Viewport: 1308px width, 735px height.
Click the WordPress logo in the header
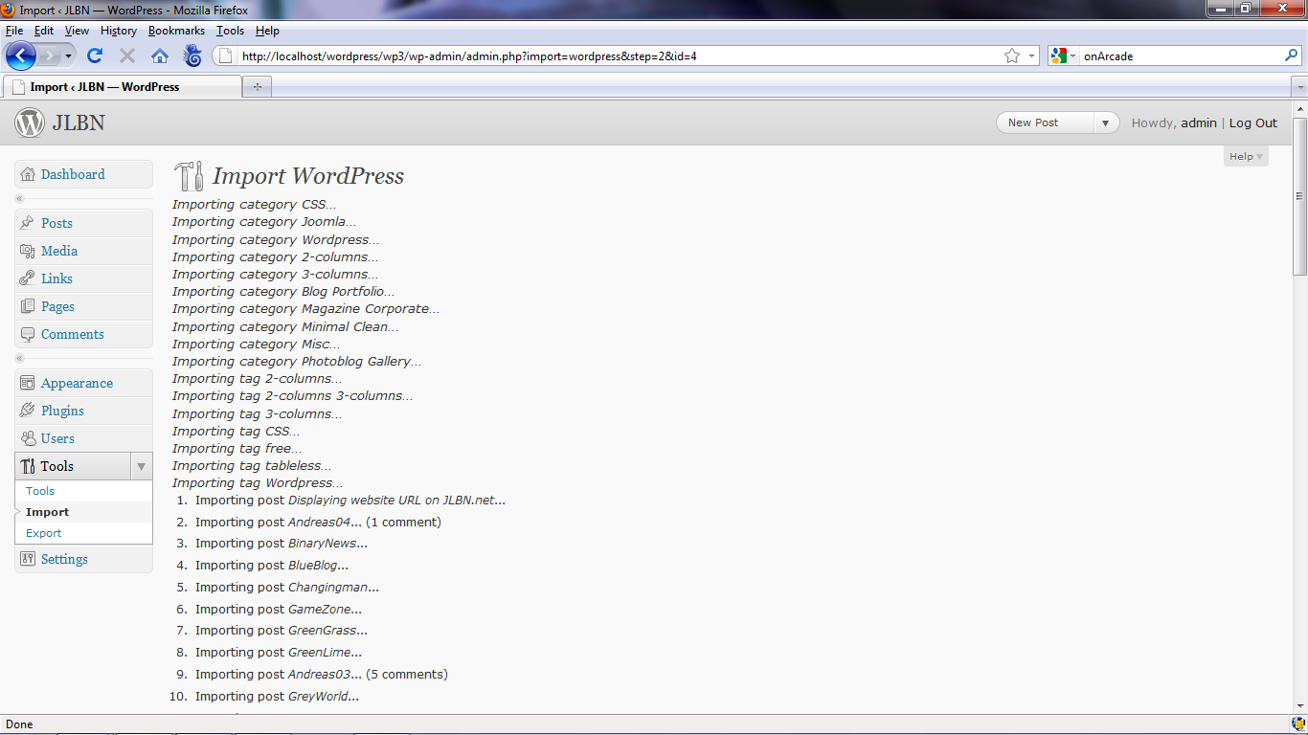pyautogui.click(x=30, y=122)
